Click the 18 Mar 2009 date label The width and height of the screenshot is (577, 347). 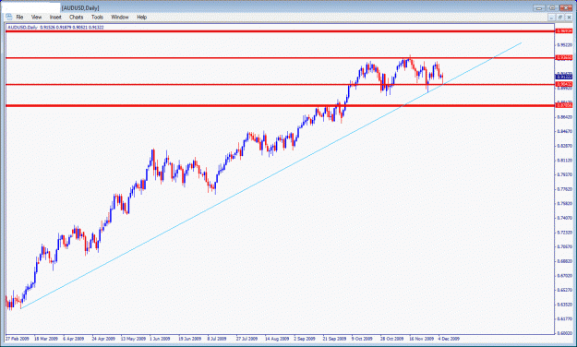pyautogui.click(x=46, y=339)
